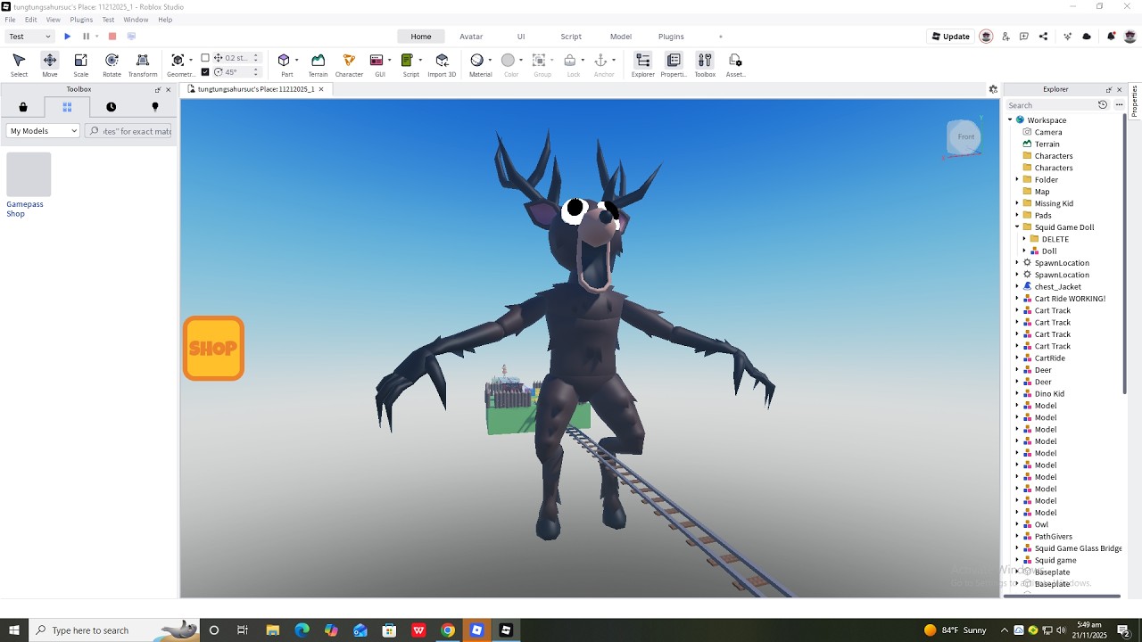Disable the 45° rotation snapping checkbox

click(x=205, y=72)
